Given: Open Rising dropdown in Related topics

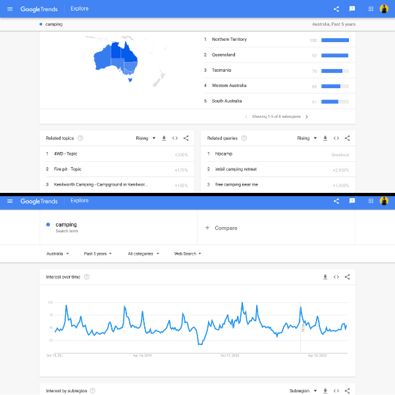Looking at the screenshot, I should [x=145, y=138].
